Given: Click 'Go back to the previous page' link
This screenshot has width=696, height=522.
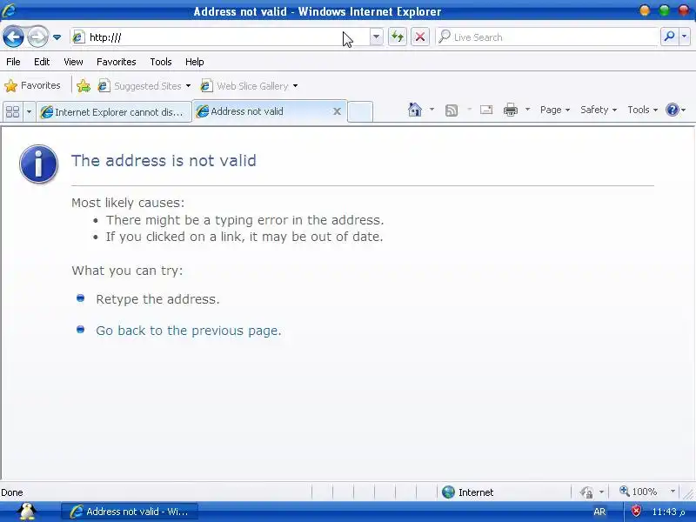Looking at the screenshot, I should click(x=188, y=331).
